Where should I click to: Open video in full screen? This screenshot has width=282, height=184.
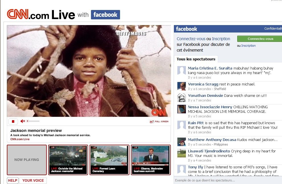click(x=159, y=122)
